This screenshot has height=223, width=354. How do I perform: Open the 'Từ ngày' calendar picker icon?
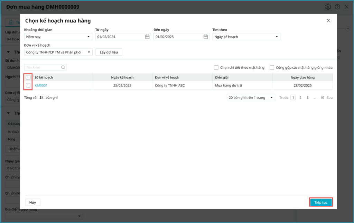click(x=147, y=37)
